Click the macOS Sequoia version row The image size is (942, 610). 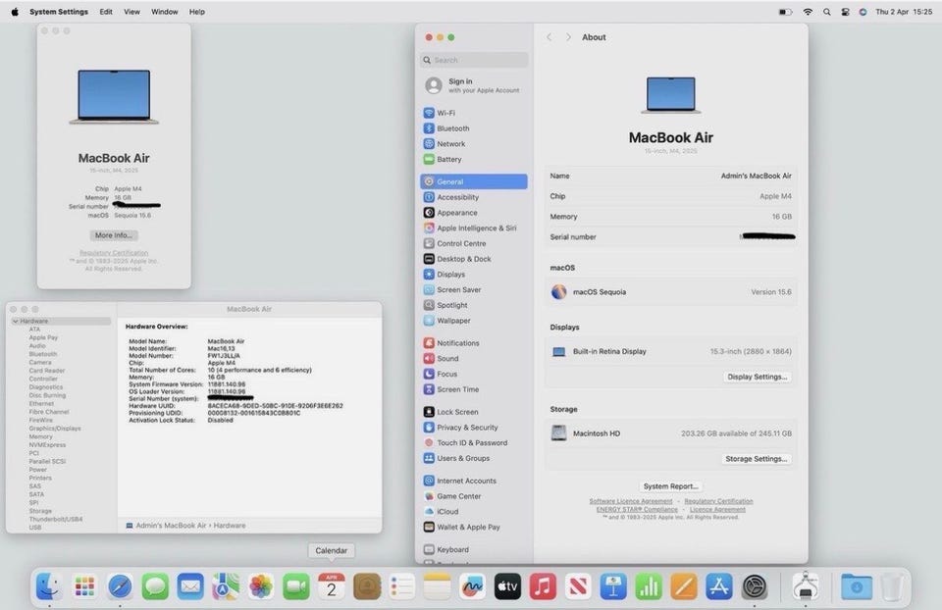[670, 292]
